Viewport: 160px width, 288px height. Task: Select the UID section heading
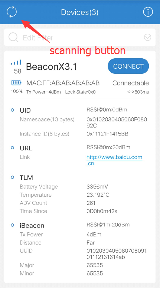coord(25,111)
